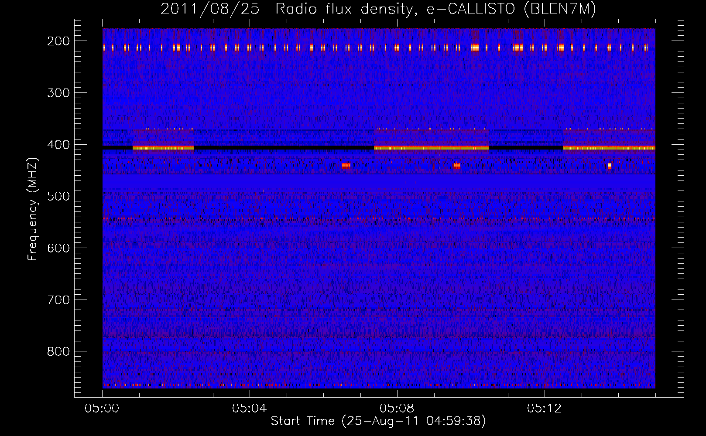The image size is (706, 436).
Task: Click the red burst near 05:09:30 at 440 MHz
Action: pyautogui.click(x=456, y=165)
